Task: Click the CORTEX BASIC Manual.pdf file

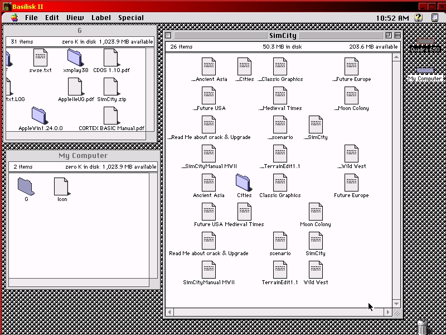Action: pos(111,116)
